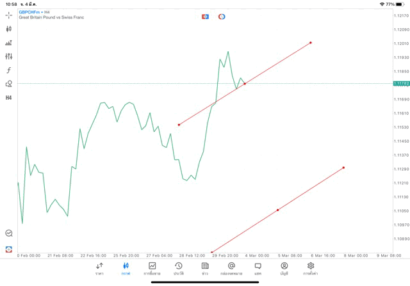Open the ข่าว (News) tab
The image size is (410, 286).
click(x=205, y=268)
